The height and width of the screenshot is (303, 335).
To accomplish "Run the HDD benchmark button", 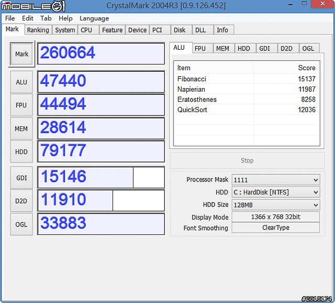I will (21, 152).
